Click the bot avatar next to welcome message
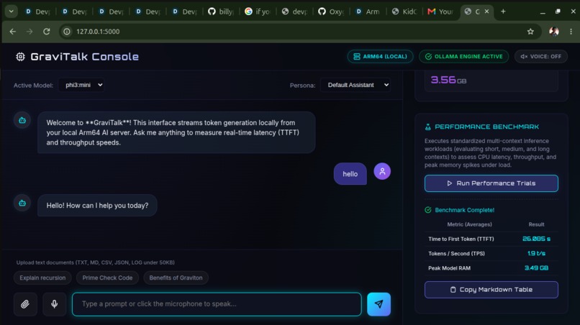The image size is (580, 325). [x=22, y=120]
